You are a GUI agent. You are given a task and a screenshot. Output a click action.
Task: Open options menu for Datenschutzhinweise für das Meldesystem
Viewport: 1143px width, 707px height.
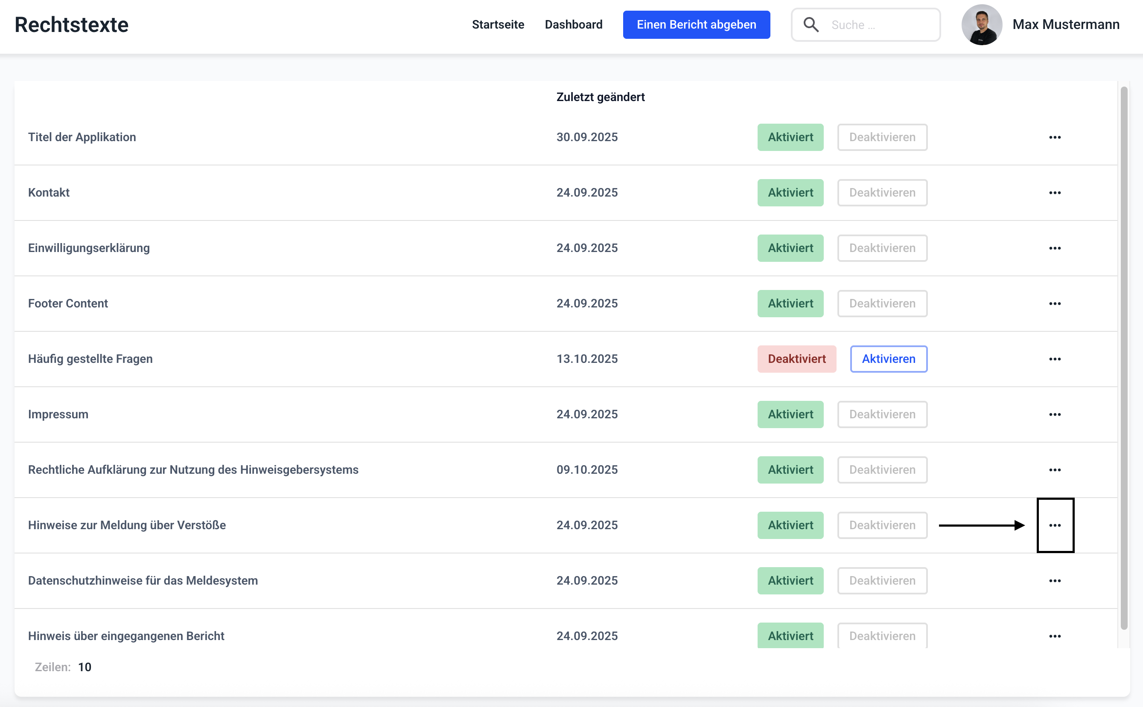pyautogui.click(x=1055, y=580)
